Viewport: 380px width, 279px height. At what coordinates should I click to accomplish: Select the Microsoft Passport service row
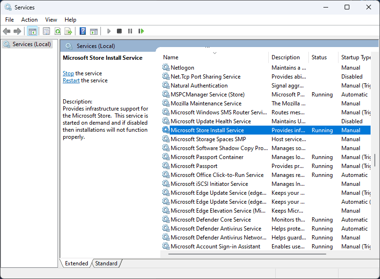(x=266, y=166)
